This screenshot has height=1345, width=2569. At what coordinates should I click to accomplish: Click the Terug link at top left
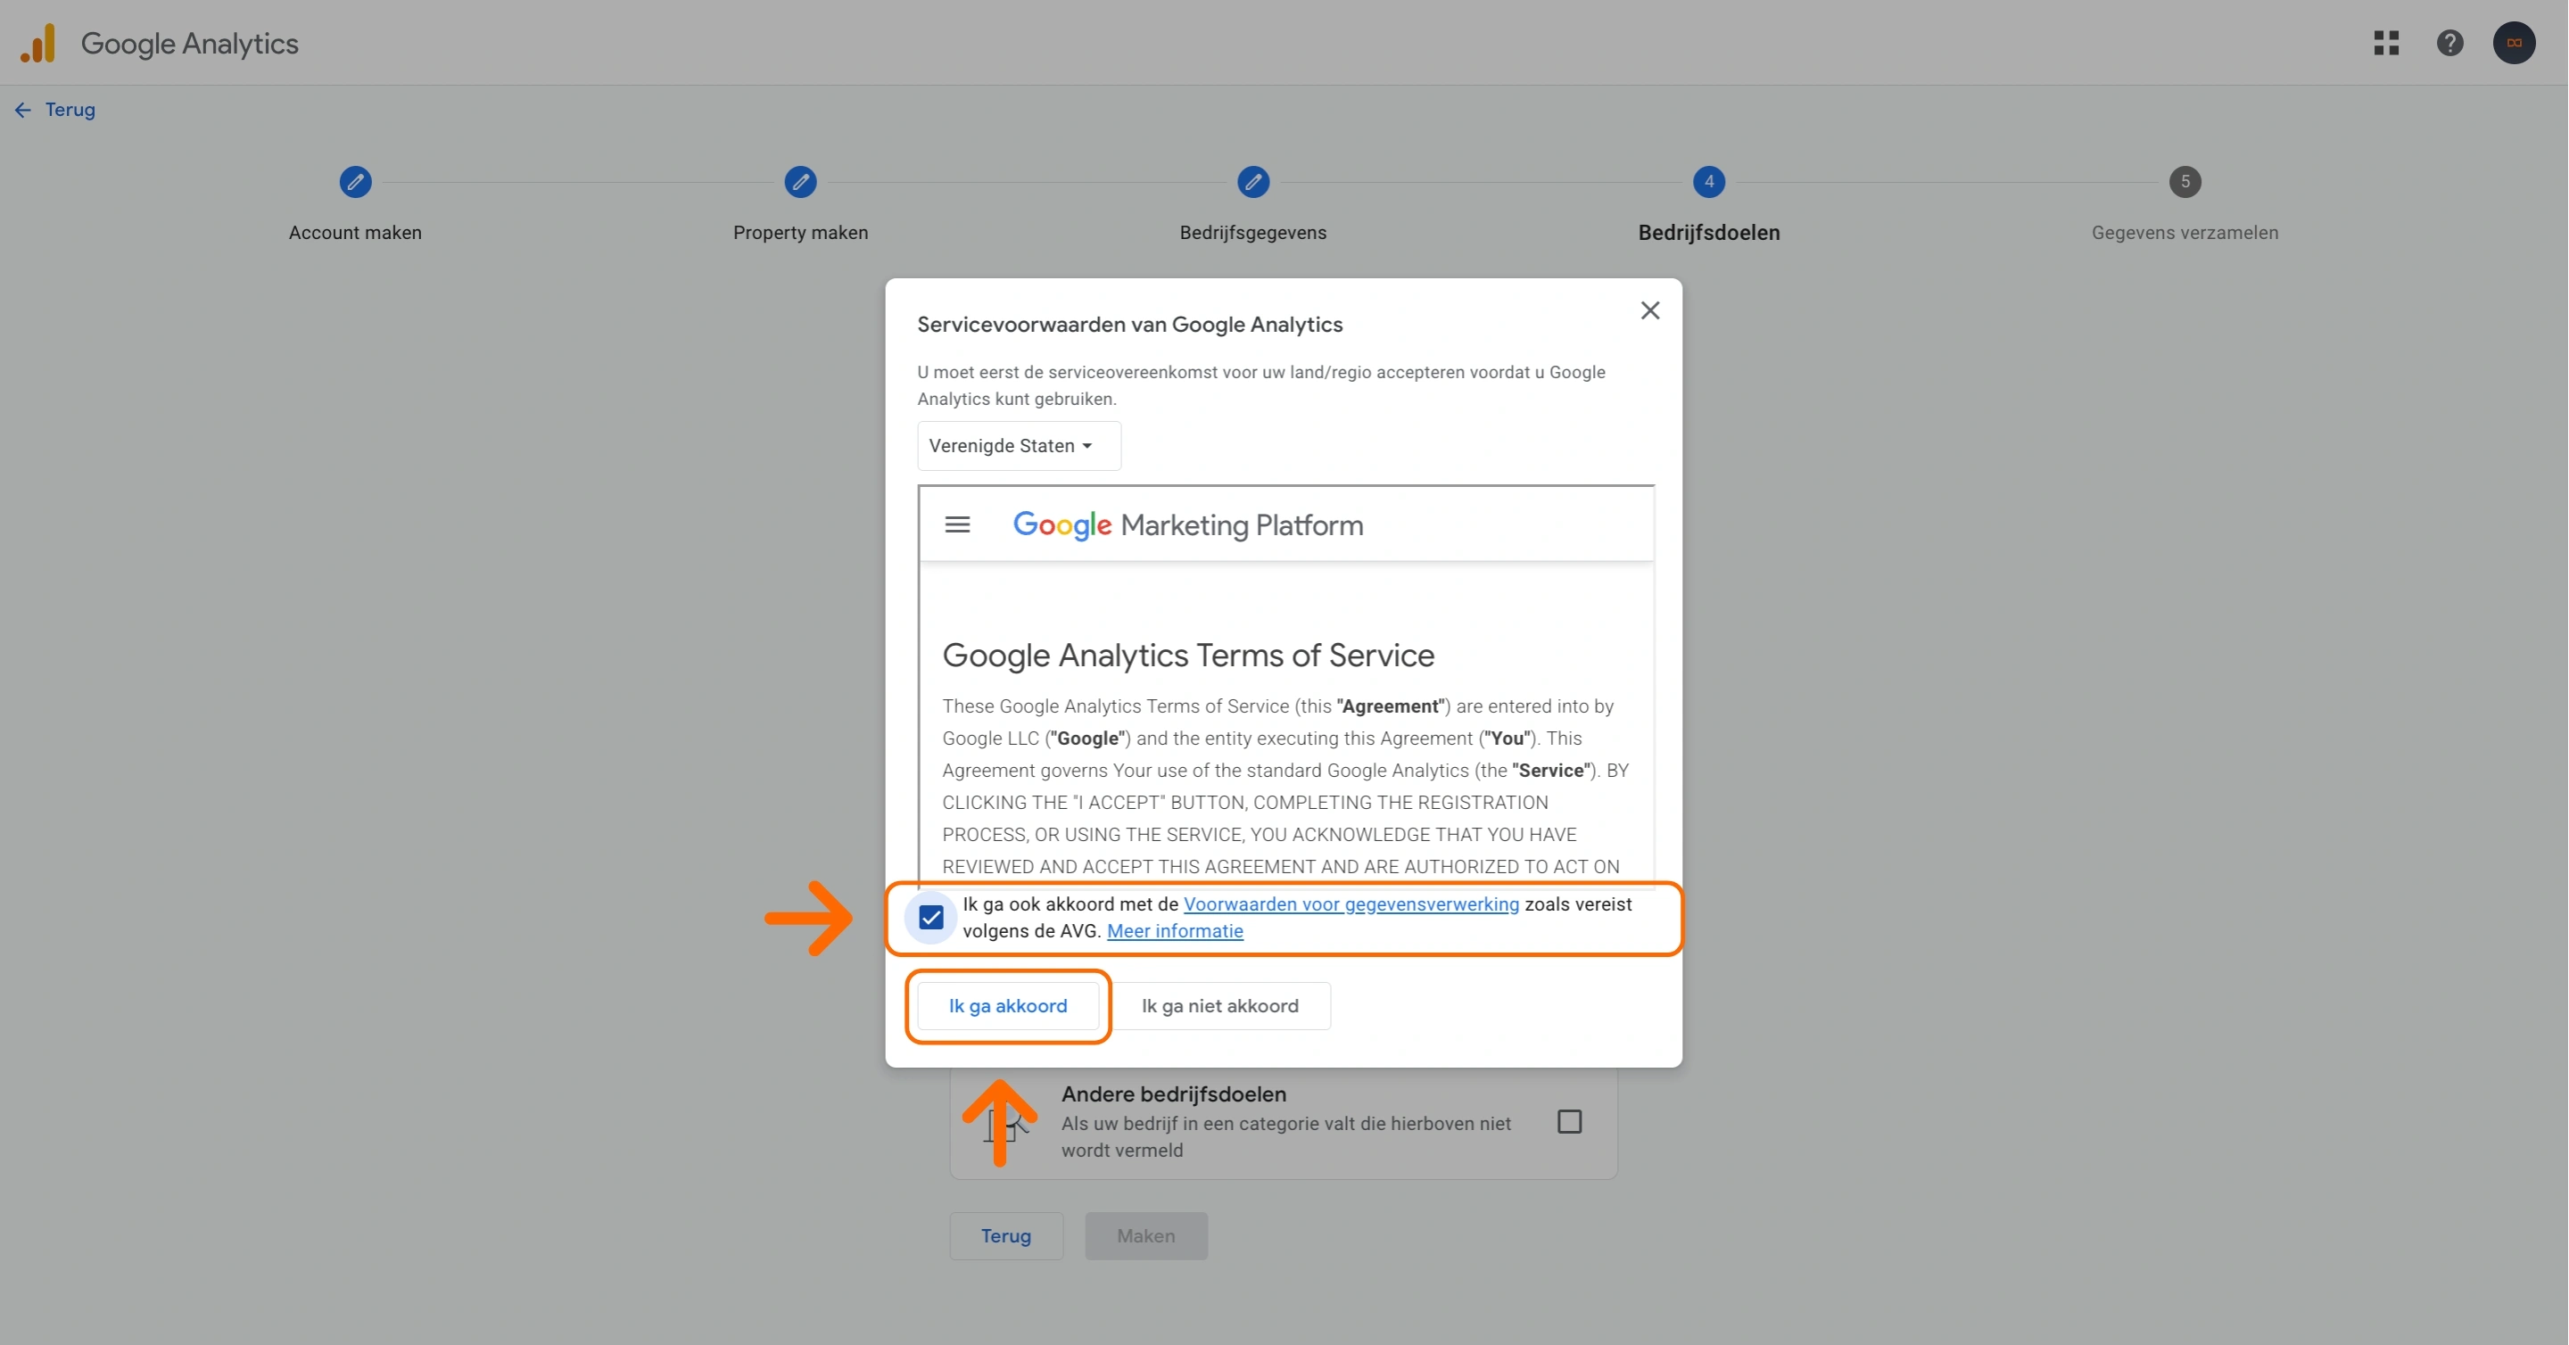[x=70, y=110]
